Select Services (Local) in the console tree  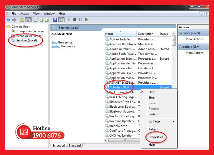pyautogui.click(x=26, y=40)
